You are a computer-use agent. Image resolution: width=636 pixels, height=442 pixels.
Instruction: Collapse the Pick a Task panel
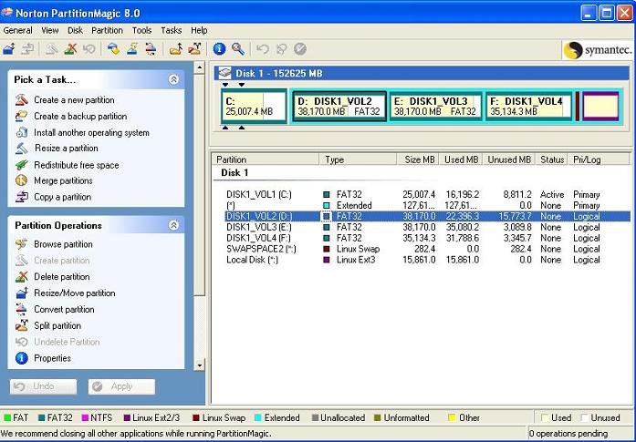pyautogui.click(x=173, y=80)
